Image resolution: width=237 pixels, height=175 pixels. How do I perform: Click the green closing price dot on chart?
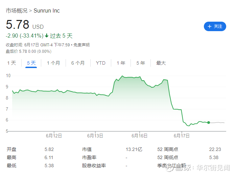(209, 123)
